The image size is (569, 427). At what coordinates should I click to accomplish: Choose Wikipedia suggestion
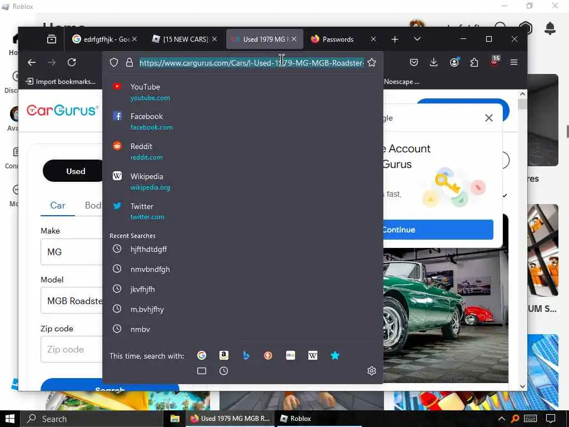(x=242, y=182)
